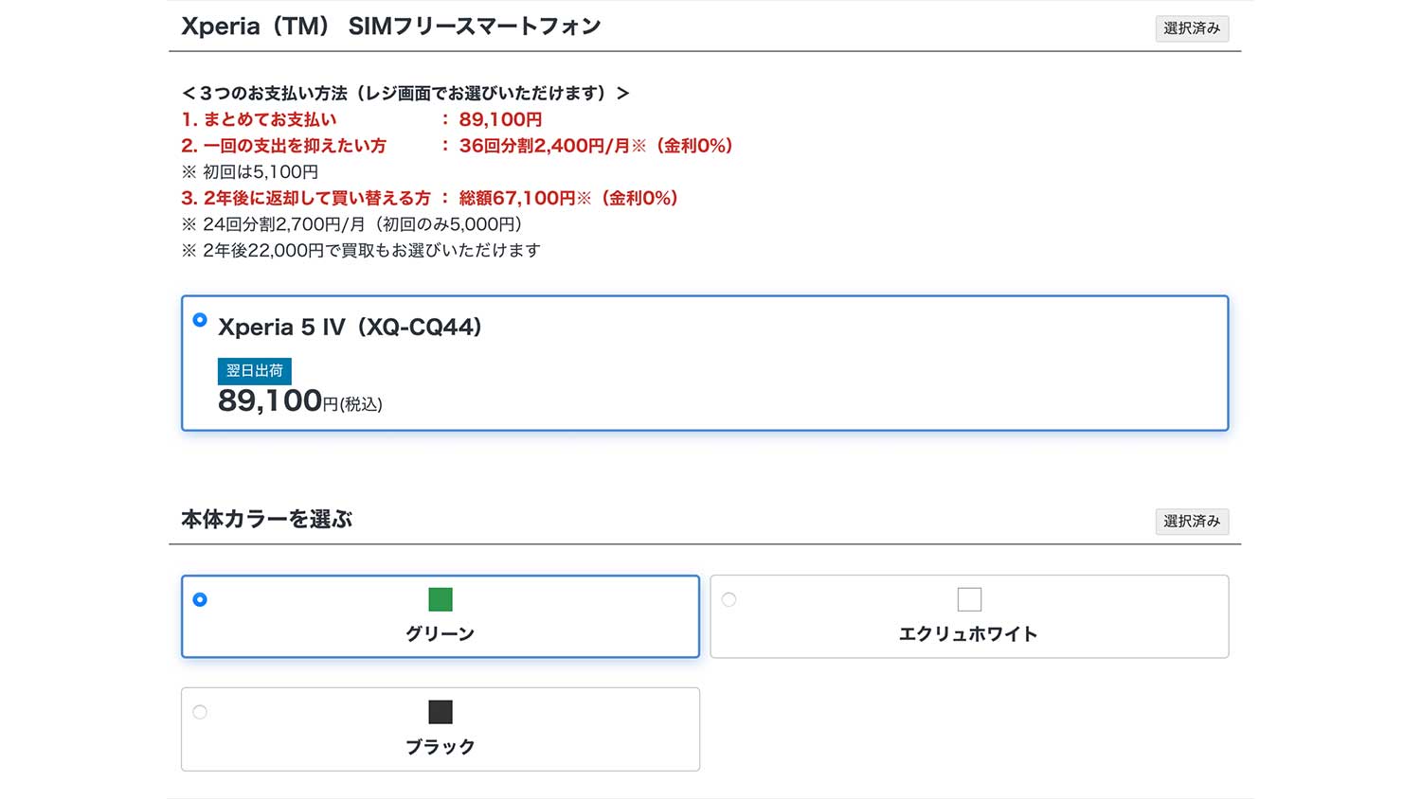
Task: Click the red 3. 2年後に返却して買い替える方 line
Action: click(429, 198)
